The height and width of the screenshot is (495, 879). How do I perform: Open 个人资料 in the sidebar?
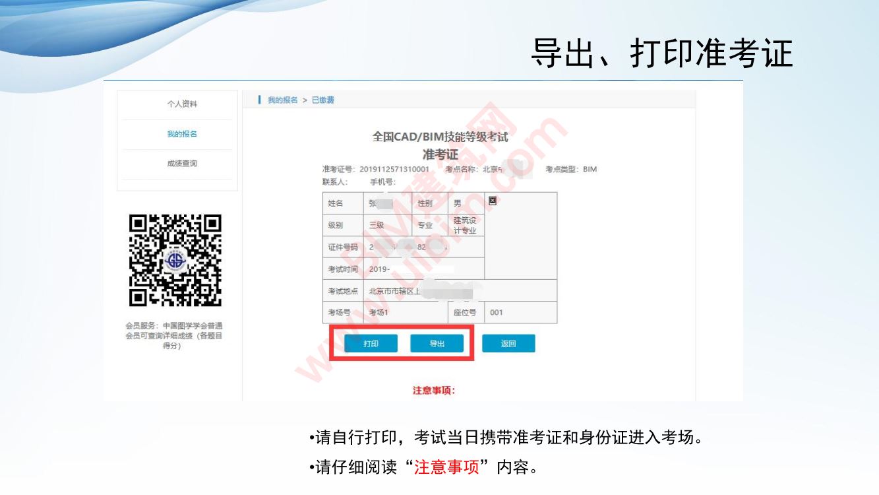(x=181, y=104)
